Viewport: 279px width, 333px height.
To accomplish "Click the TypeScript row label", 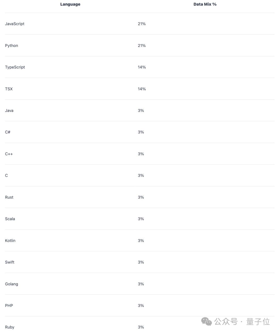I will pyautogui.click(x=15, y=67).
